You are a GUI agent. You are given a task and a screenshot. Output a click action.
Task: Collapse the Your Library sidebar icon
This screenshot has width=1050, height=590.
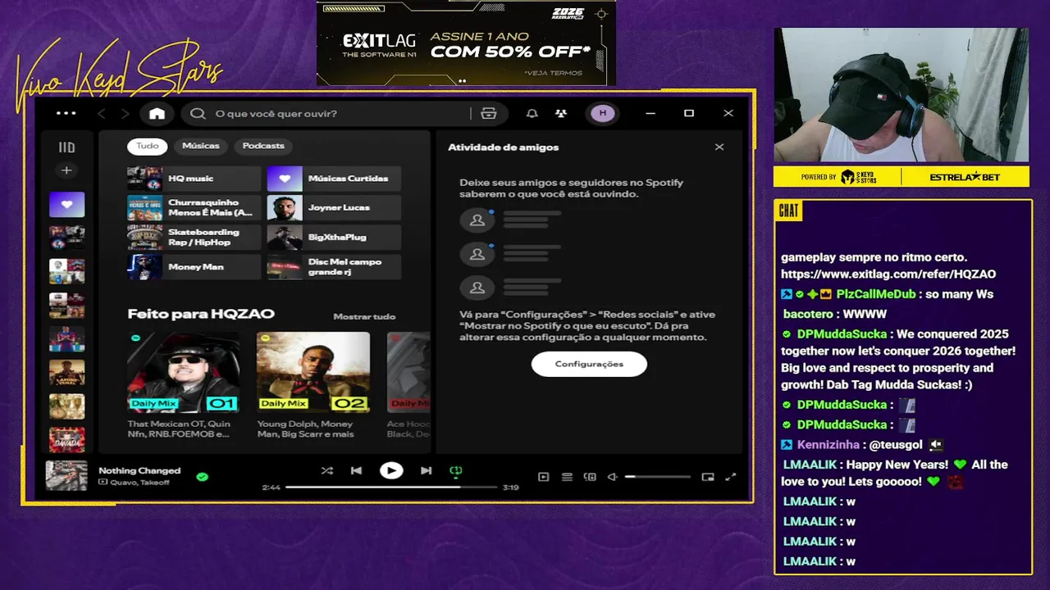pyautogui.click(x=66, y=147)
